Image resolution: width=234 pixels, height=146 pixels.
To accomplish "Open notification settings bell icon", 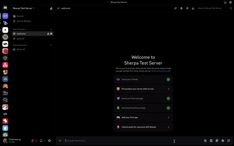I will point(181,8).
